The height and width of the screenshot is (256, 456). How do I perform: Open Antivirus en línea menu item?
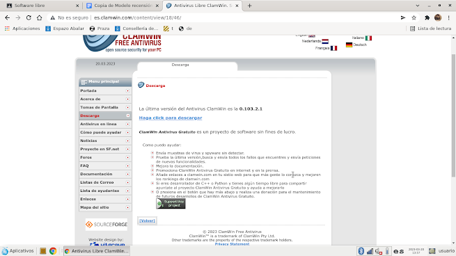pyautogui.click(x=105, y=124)
